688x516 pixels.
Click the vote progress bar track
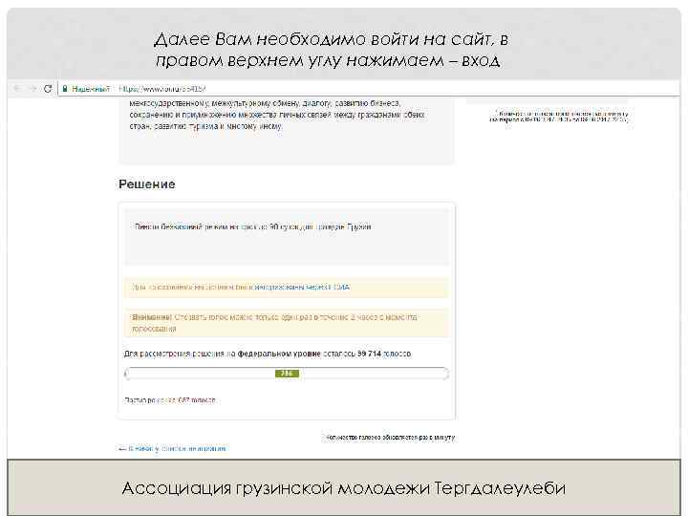pos(287,374)
